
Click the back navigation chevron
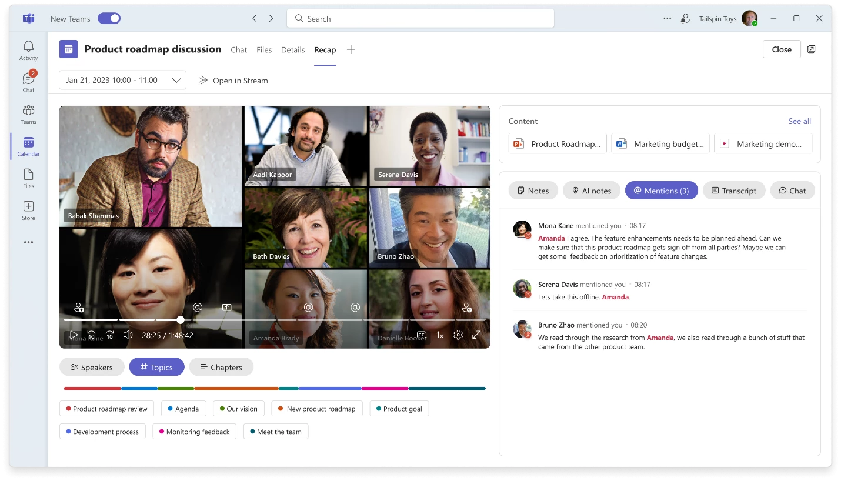point(255,18)
